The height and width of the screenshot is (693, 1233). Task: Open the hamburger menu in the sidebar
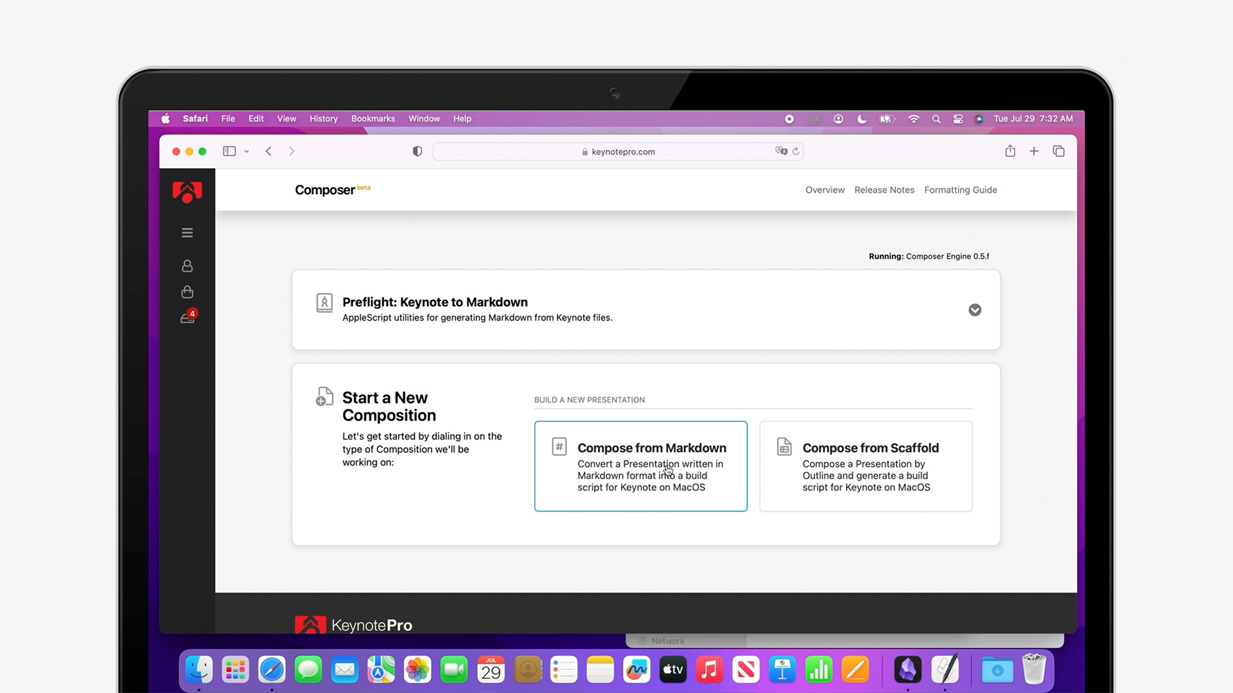point(187,232)
